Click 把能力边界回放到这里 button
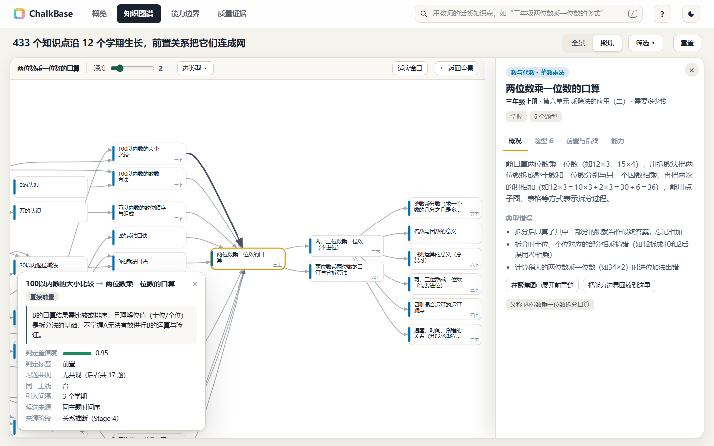This screenshot has width=714, height=446. [619, 285]
